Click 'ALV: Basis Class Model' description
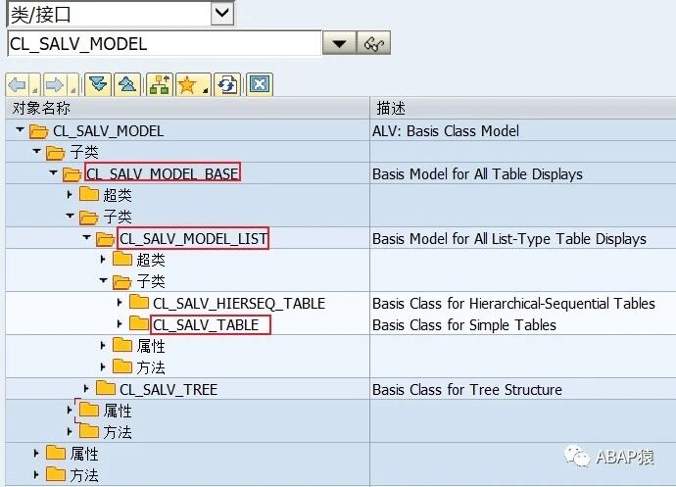The height and width of the screenshot is (487, 676). 446,130
